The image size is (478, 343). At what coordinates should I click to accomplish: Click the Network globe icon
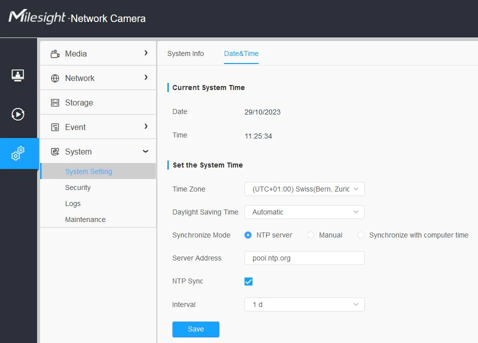[x=55, y=78]
